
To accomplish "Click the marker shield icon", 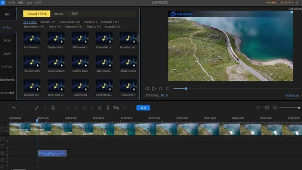I will [259, 108].
